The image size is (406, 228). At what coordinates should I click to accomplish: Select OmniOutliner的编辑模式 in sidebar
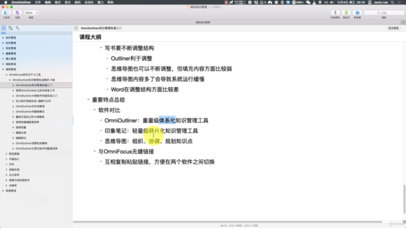(30, 111)
